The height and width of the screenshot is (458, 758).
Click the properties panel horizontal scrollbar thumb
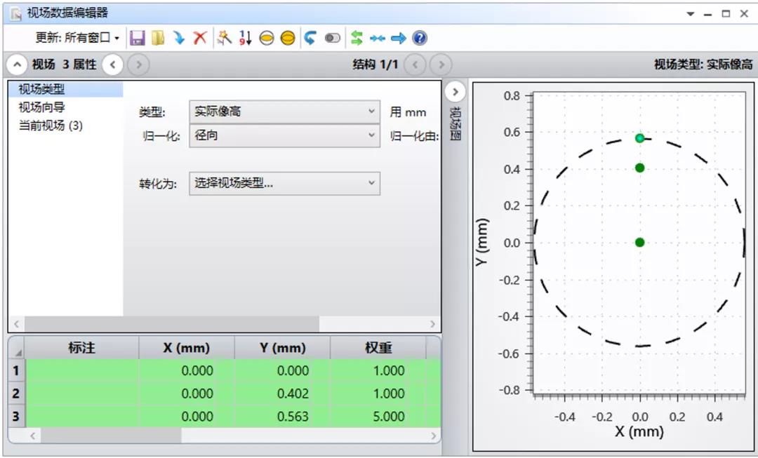click(172, 324)
